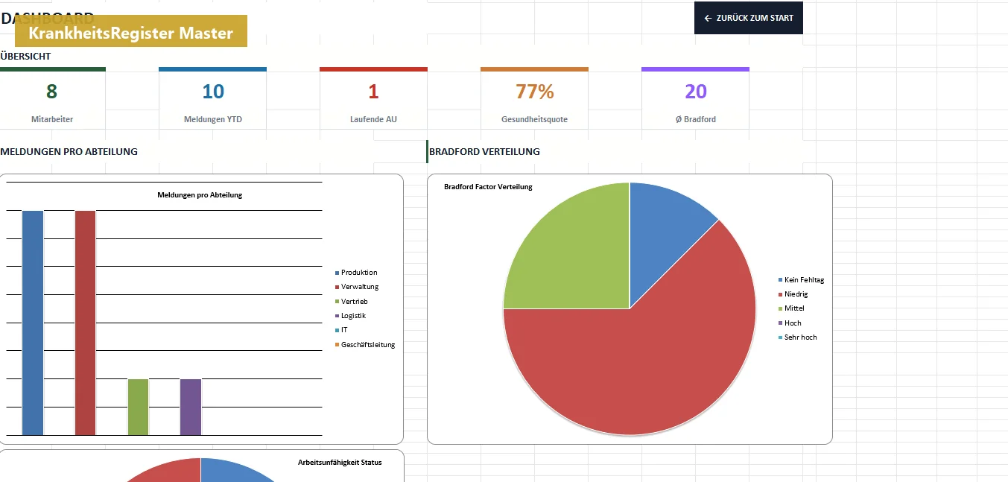The image size is (1008, 482).
Task: Select the red Verwaltung bar in chart
Action: pos(85,323)
